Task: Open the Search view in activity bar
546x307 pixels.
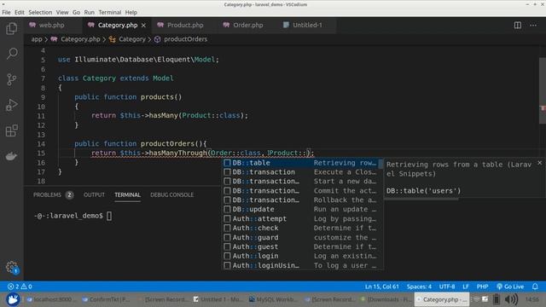Action: tap(11, 54)
